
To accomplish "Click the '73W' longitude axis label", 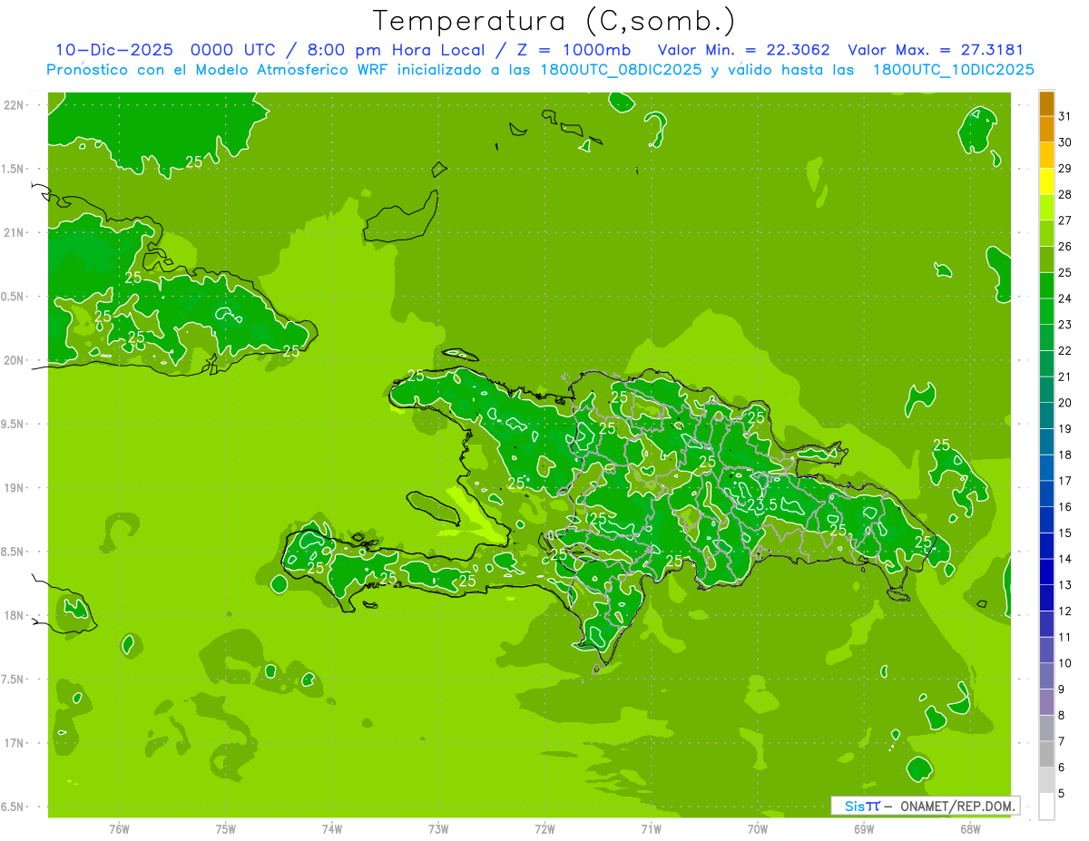I will (438, 828).
